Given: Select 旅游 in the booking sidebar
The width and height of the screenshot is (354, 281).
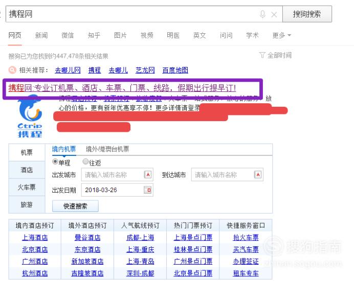Looking at the screenshot, I should (27, 204).
